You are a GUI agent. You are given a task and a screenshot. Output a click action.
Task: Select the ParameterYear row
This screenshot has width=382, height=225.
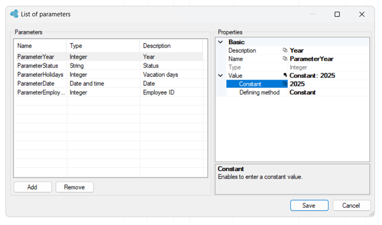click(110, 56)
